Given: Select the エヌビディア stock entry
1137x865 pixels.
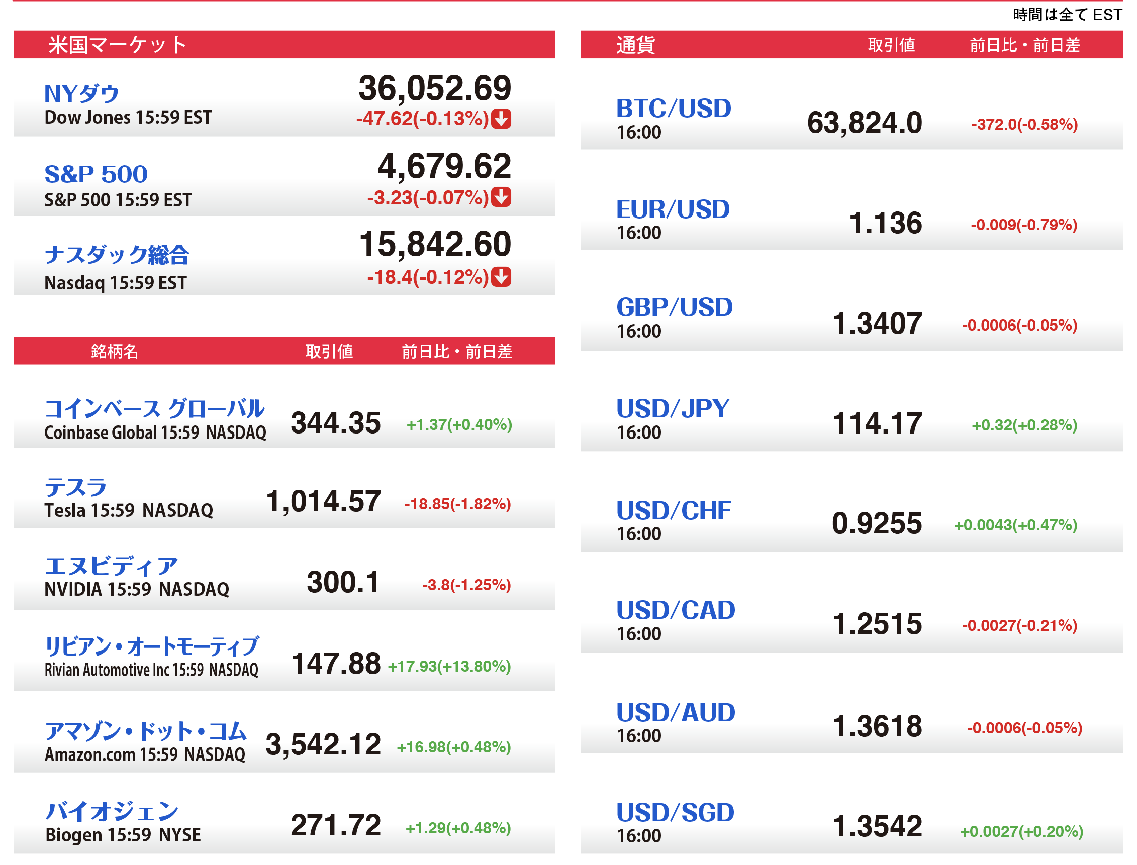Looking at the screenshot, I should click(x=111, y=566).
